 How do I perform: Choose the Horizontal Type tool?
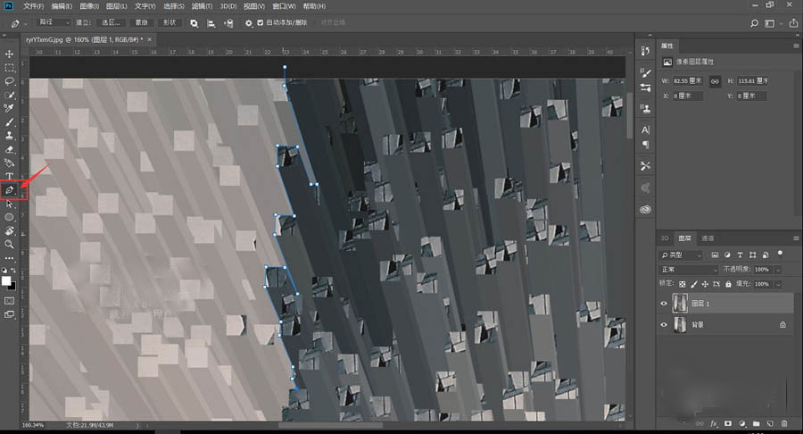[x=10, y=176]
